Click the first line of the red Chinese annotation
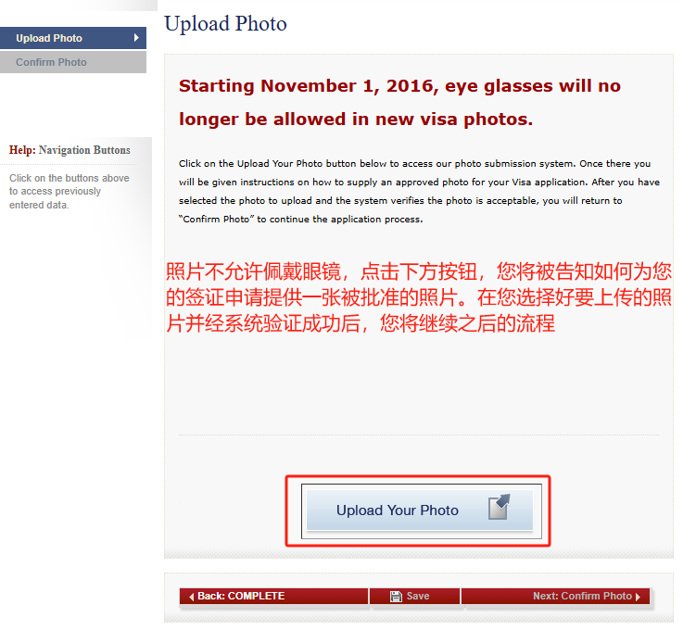696x630 pixels. [419, 271]
